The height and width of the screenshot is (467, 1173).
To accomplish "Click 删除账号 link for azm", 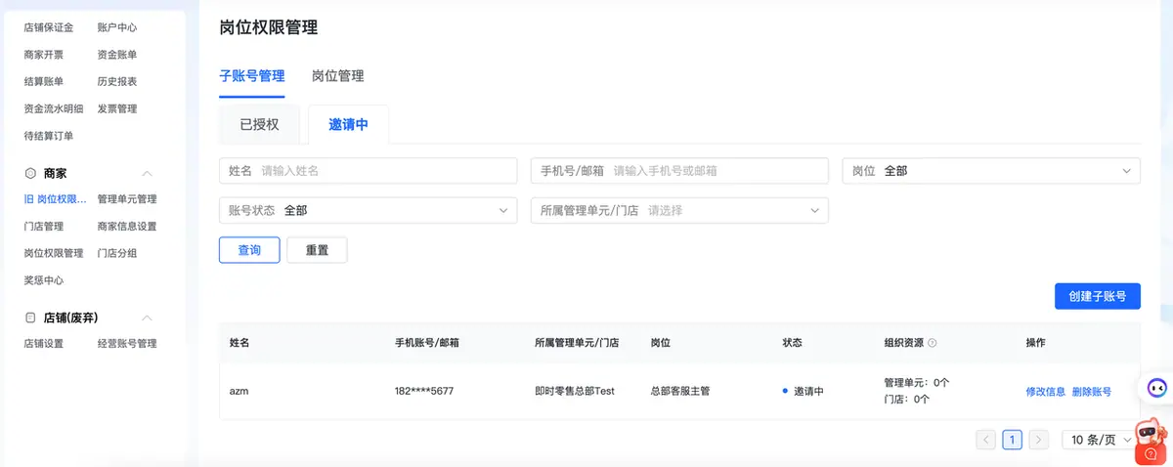I will [1092, 392].
